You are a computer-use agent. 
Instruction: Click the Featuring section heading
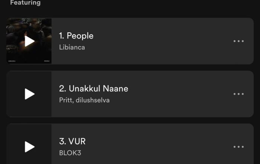pos(25,3)
